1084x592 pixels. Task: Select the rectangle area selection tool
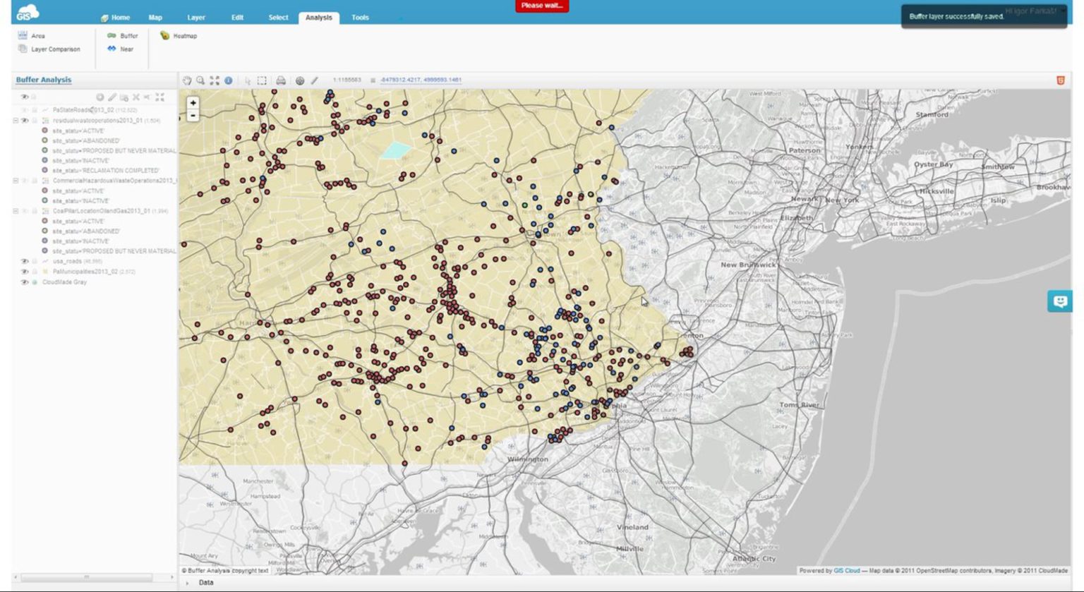(x=262, y=80)
